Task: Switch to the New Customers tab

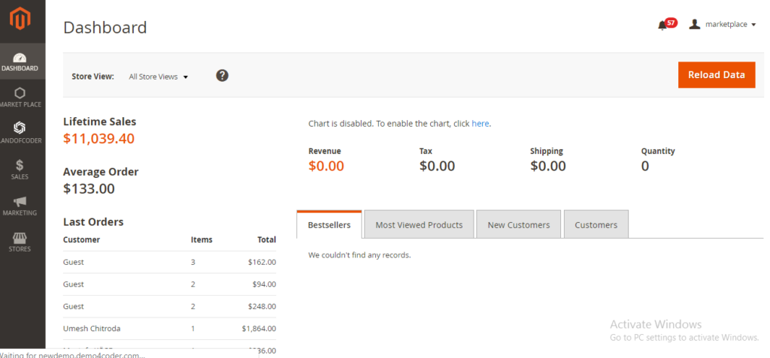Action: point(519,224)
